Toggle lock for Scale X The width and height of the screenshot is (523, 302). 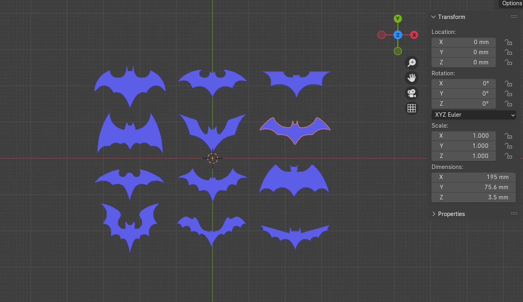(508, 136)
